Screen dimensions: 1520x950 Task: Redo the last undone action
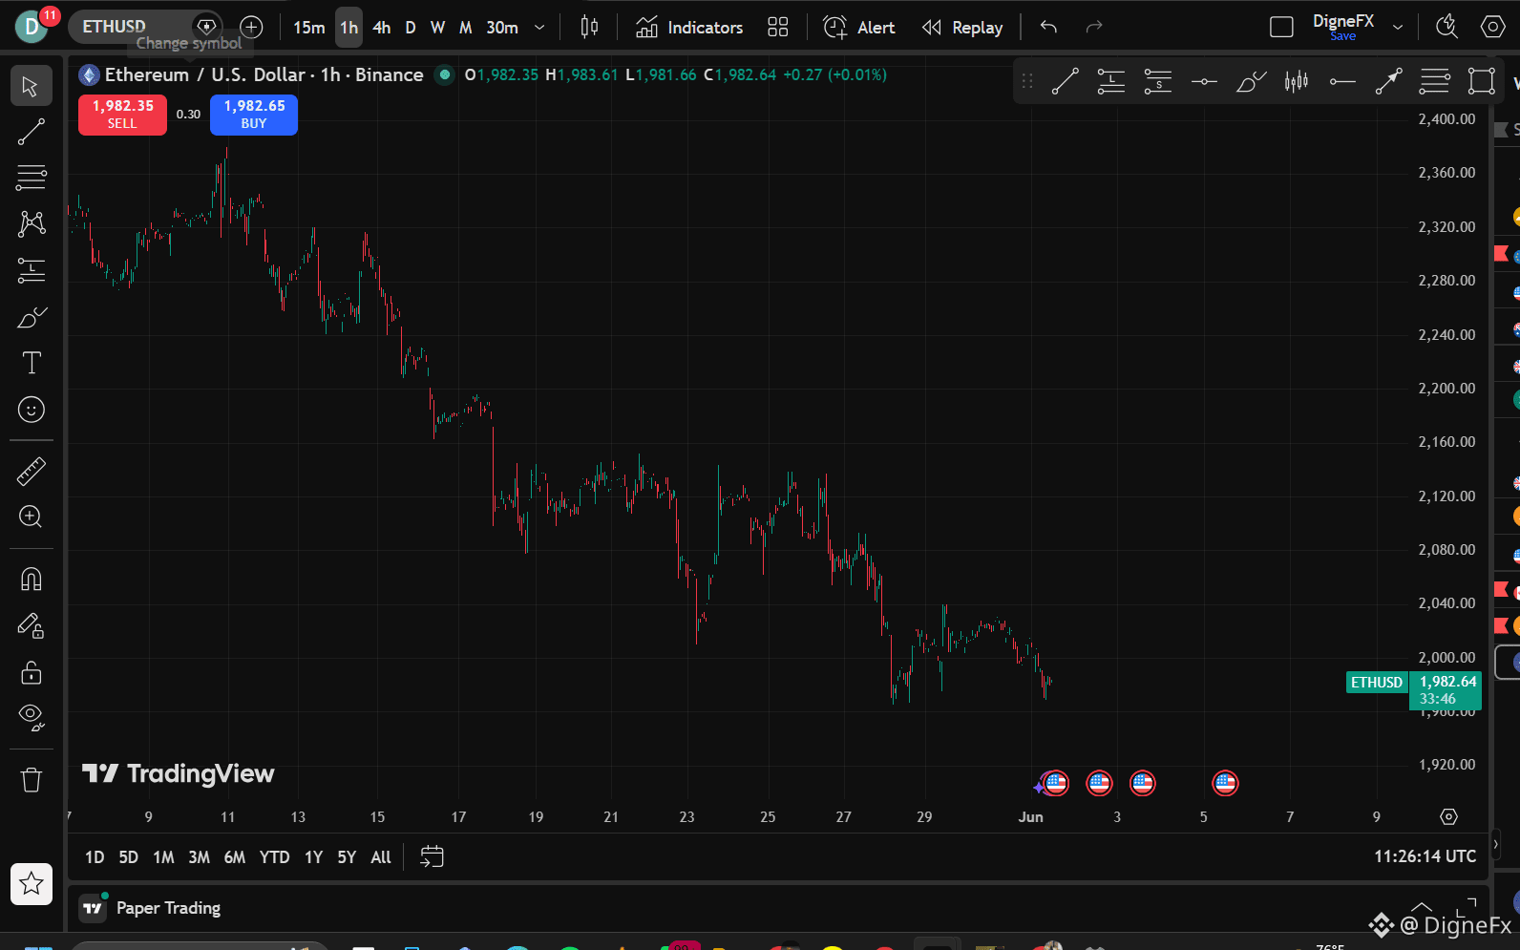(x=1094, y=27)
